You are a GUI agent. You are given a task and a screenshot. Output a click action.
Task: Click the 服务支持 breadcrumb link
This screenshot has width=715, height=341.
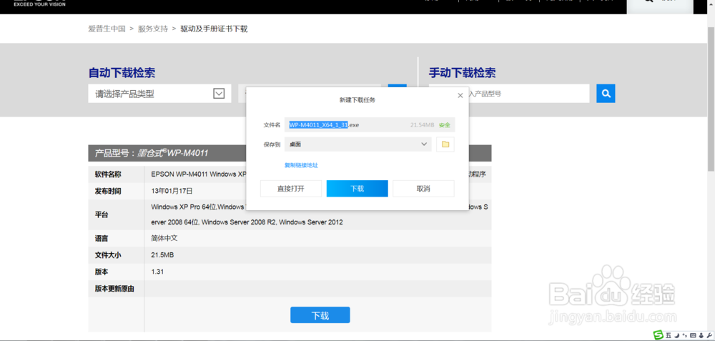153,29
